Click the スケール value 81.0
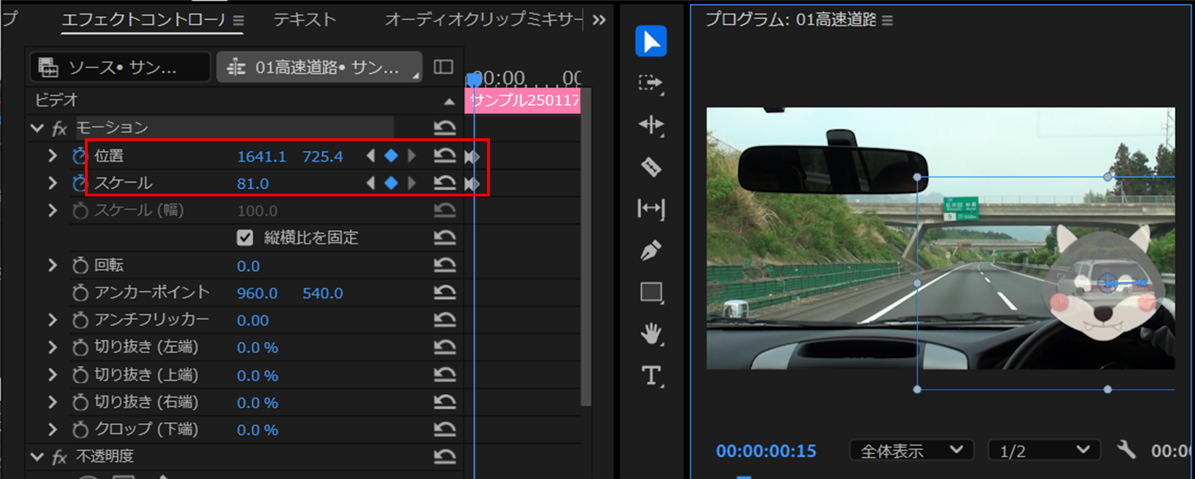Image resolution: width=1195 pixels, height=479 pixels. click(253, 184)
